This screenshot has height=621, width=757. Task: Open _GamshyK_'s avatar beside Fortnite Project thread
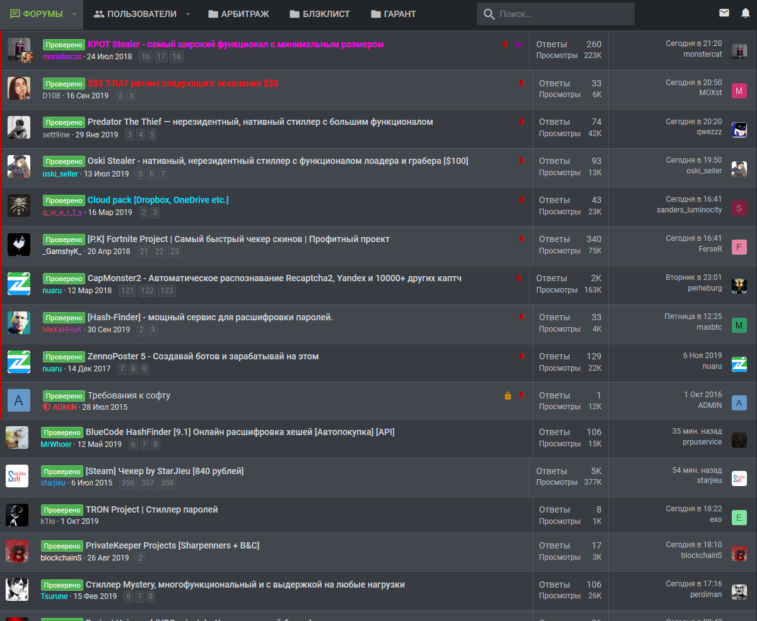coord(19,245)
